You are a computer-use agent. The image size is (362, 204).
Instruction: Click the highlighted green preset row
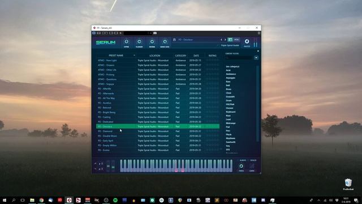pyautogui.click(x=157, y=126)
